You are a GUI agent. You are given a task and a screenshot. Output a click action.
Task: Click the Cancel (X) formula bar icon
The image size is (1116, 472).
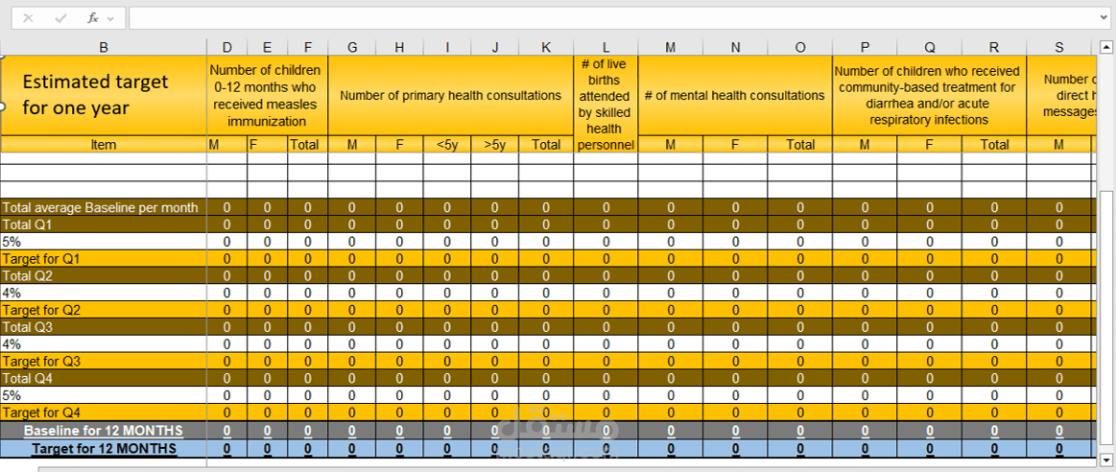28,18
